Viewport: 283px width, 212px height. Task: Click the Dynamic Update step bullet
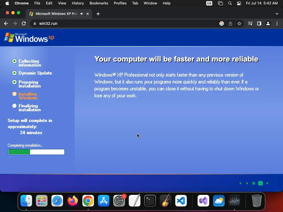(14, 73)
